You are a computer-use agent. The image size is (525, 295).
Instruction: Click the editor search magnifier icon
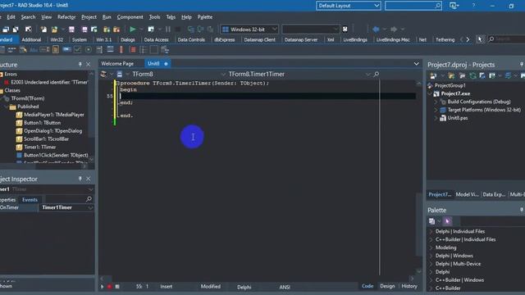point(376,75)
